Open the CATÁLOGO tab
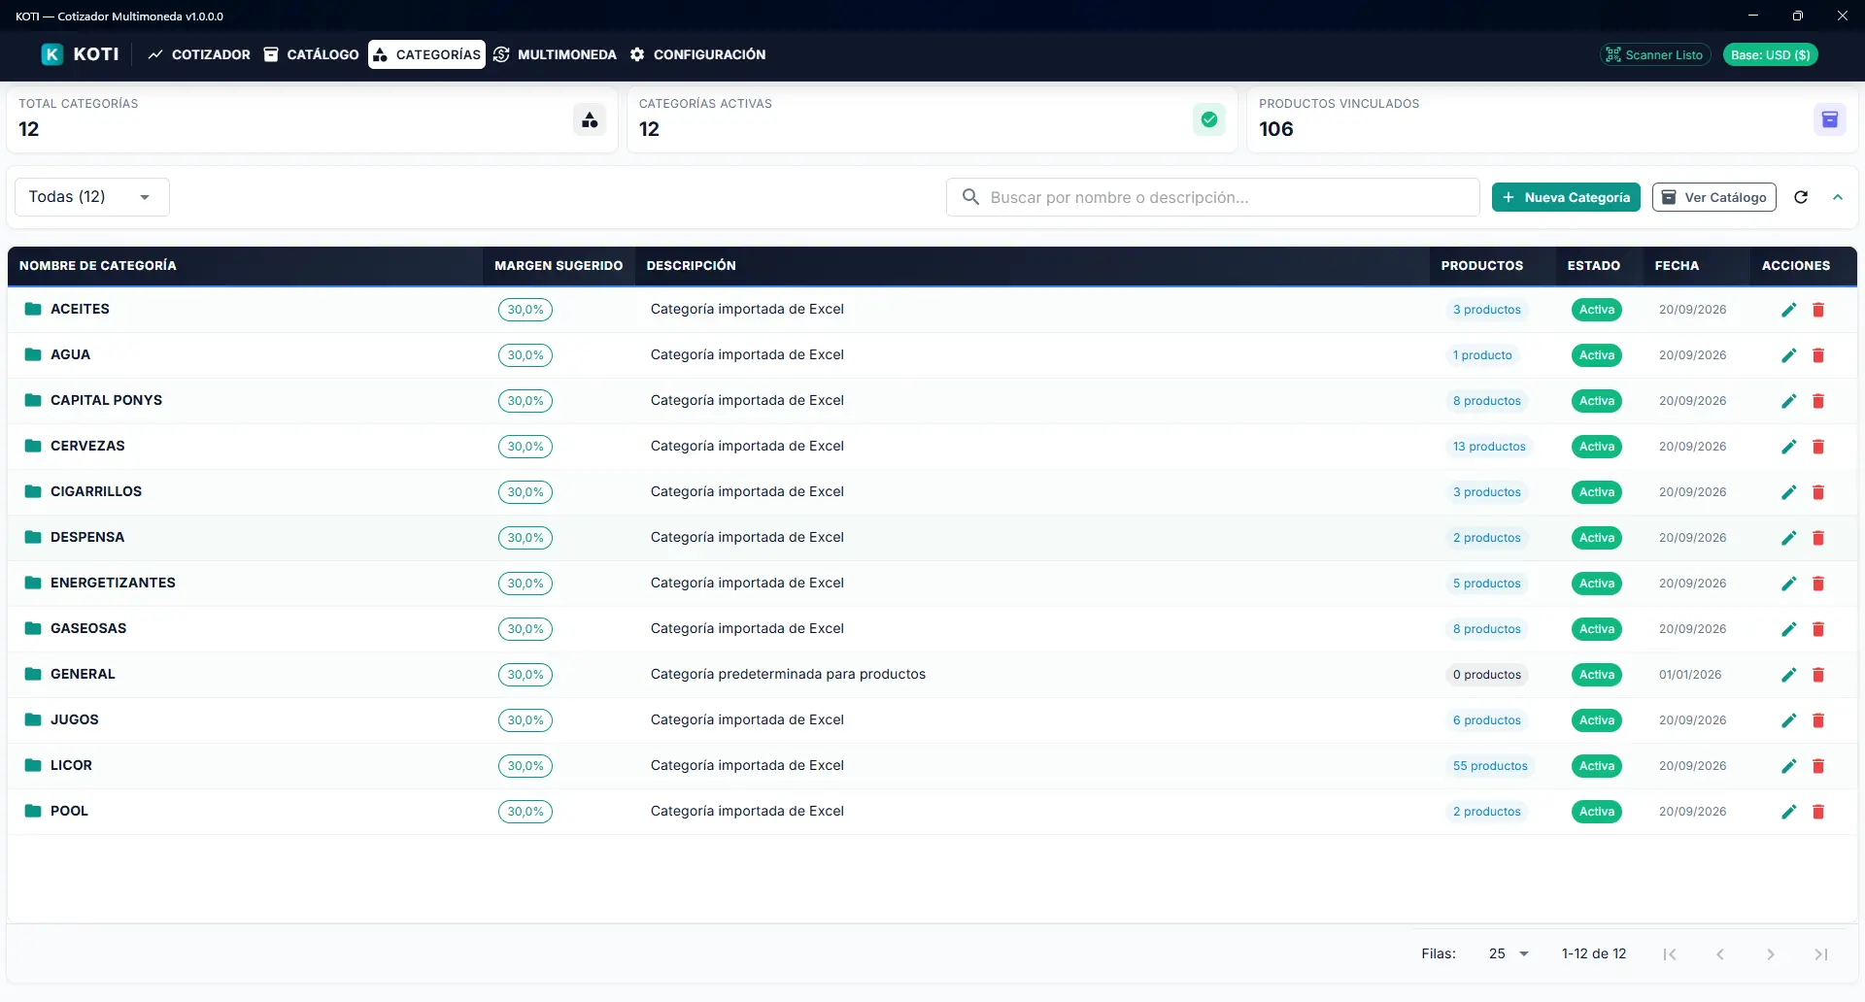Viewport: 1865px width, 1002px height. [x=312, y=54]
